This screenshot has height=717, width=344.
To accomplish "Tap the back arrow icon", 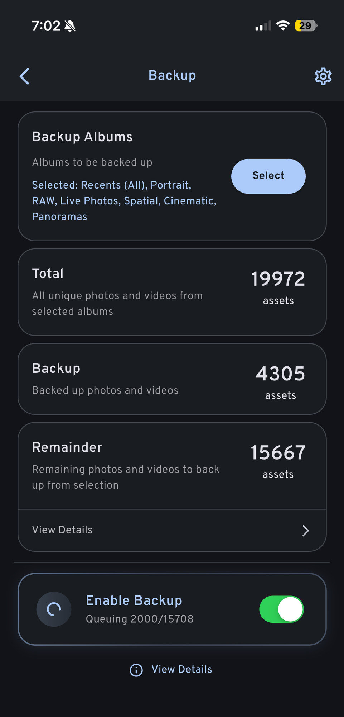I will coord(24,76).
